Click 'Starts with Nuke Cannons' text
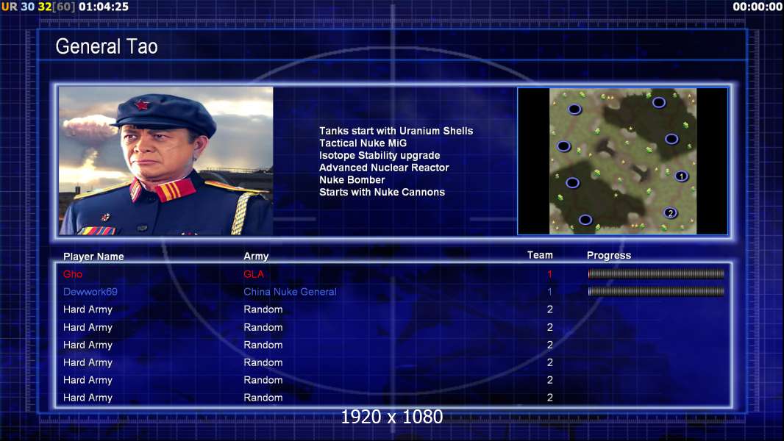The height and width of the screenshot is (441, 784). pyautogui.click(x=382, y=193)
